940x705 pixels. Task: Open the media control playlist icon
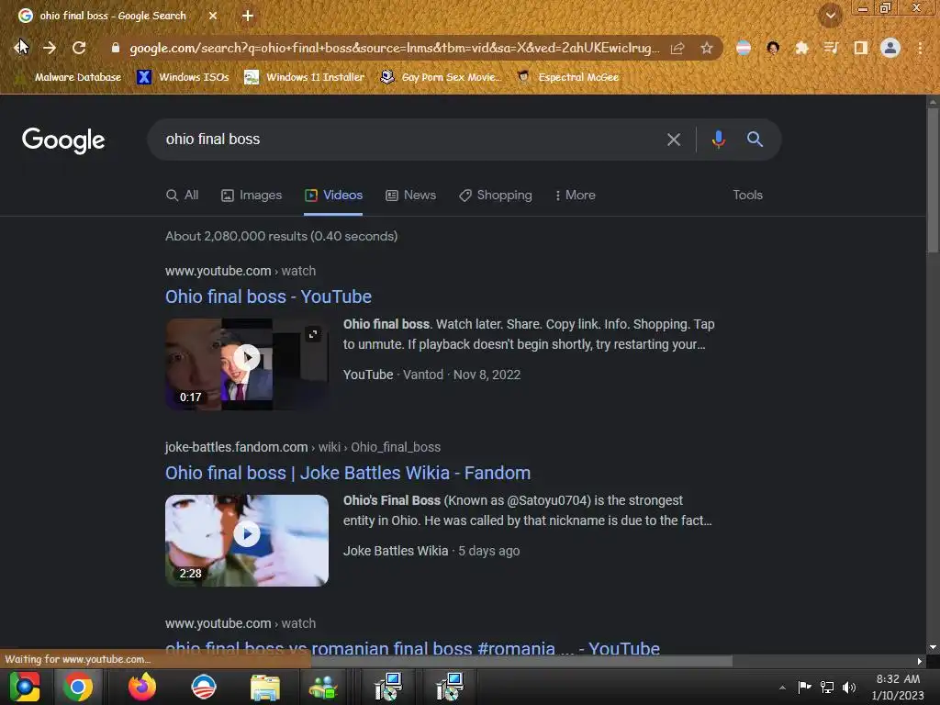coord(831,48)
